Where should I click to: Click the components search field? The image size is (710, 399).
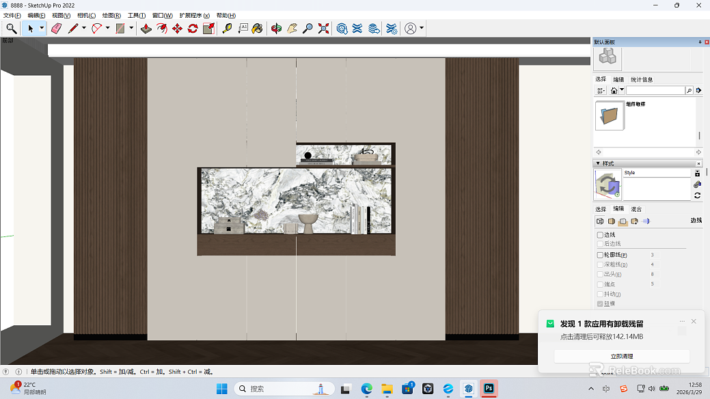pos(655,90)
